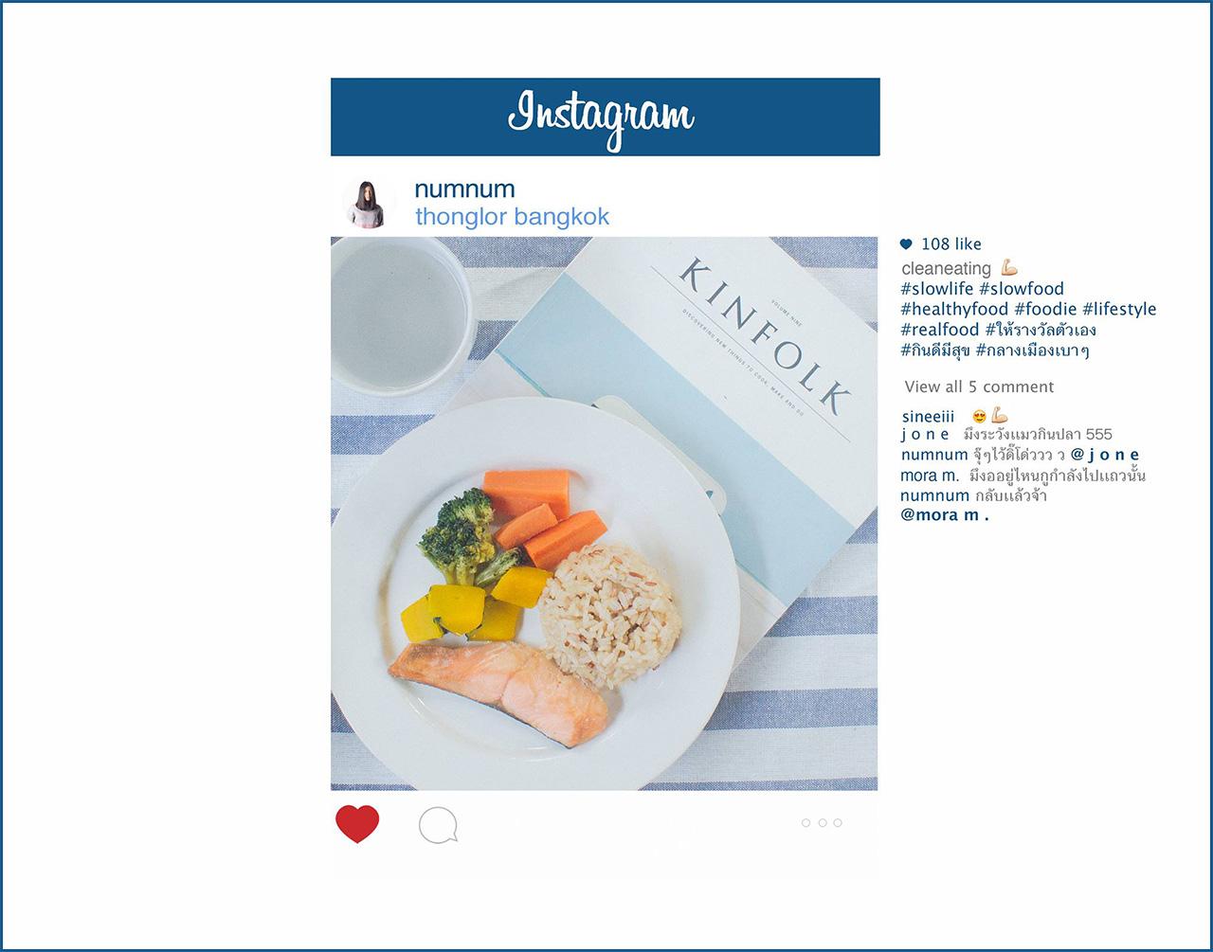Open the #slowlife hashtag

(937, 289)
